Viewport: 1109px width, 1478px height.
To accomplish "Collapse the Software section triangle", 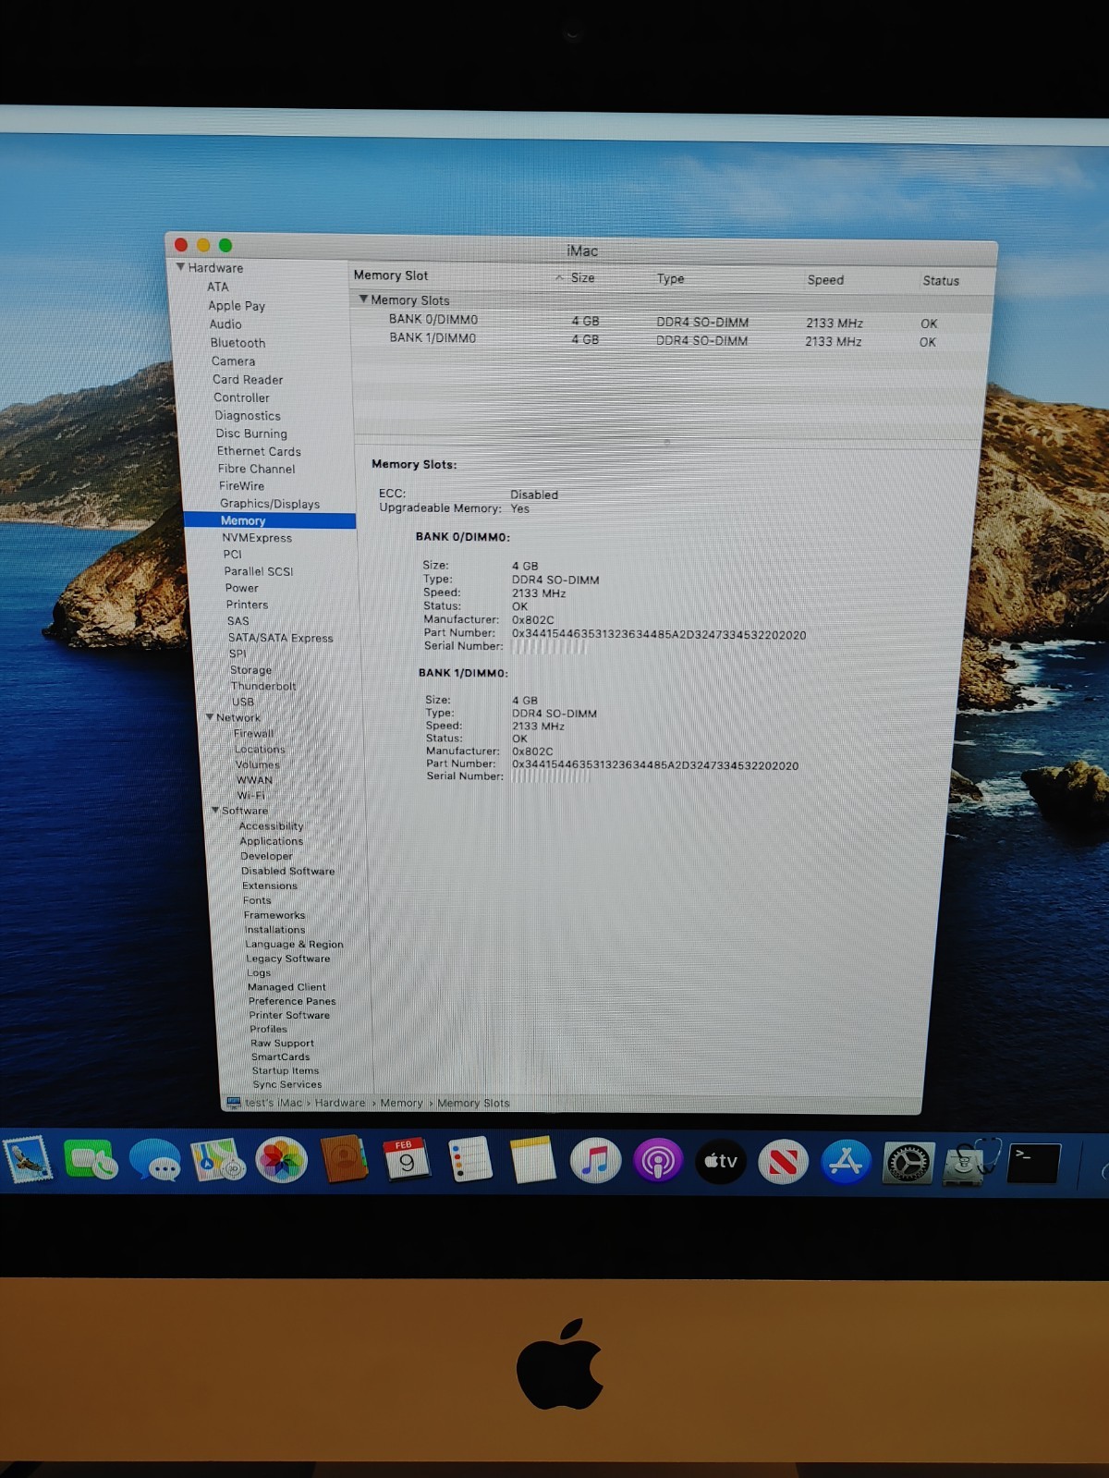I will pos(215,811).
